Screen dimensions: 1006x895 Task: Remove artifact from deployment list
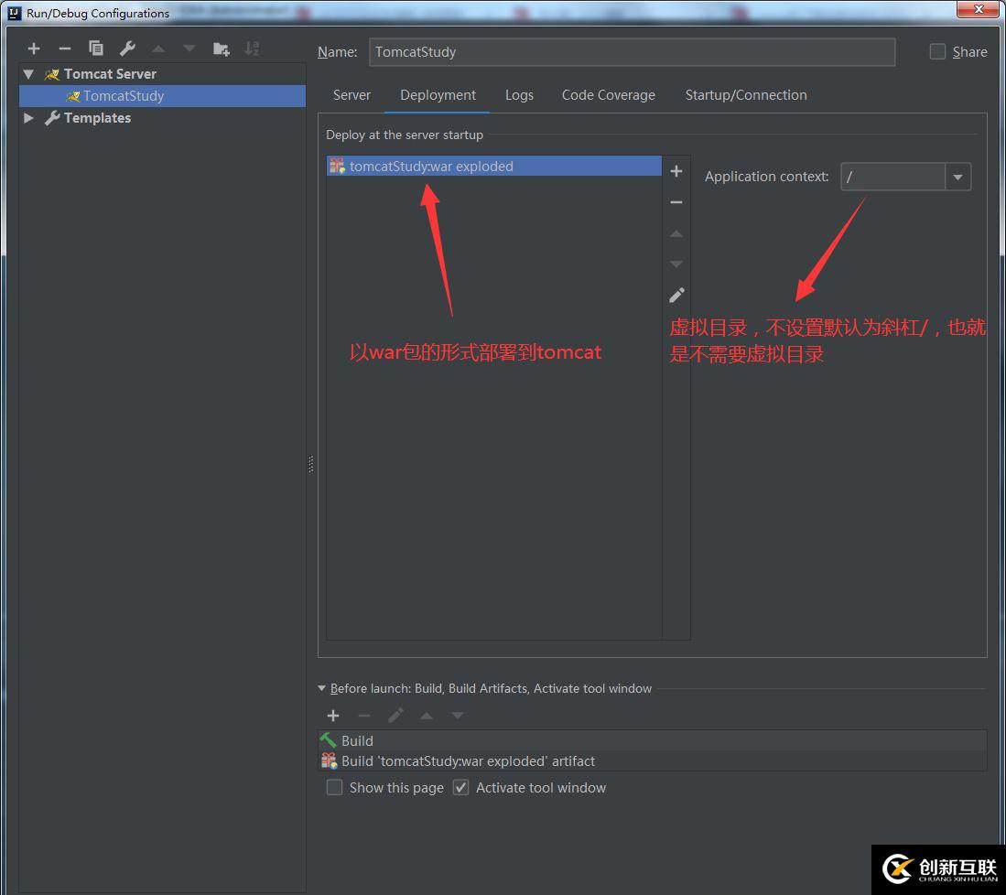[x=676, y=202]
